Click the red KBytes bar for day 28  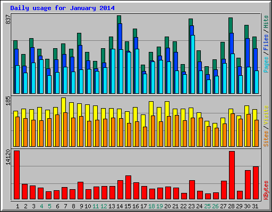232,175
